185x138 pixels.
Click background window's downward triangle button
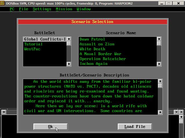[x=176, y=112]
